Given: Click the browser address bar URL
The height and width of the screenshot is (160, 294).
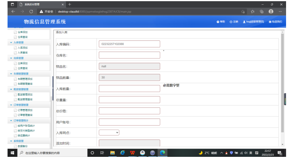Looking at the screenshot, I should coord(94,11).
